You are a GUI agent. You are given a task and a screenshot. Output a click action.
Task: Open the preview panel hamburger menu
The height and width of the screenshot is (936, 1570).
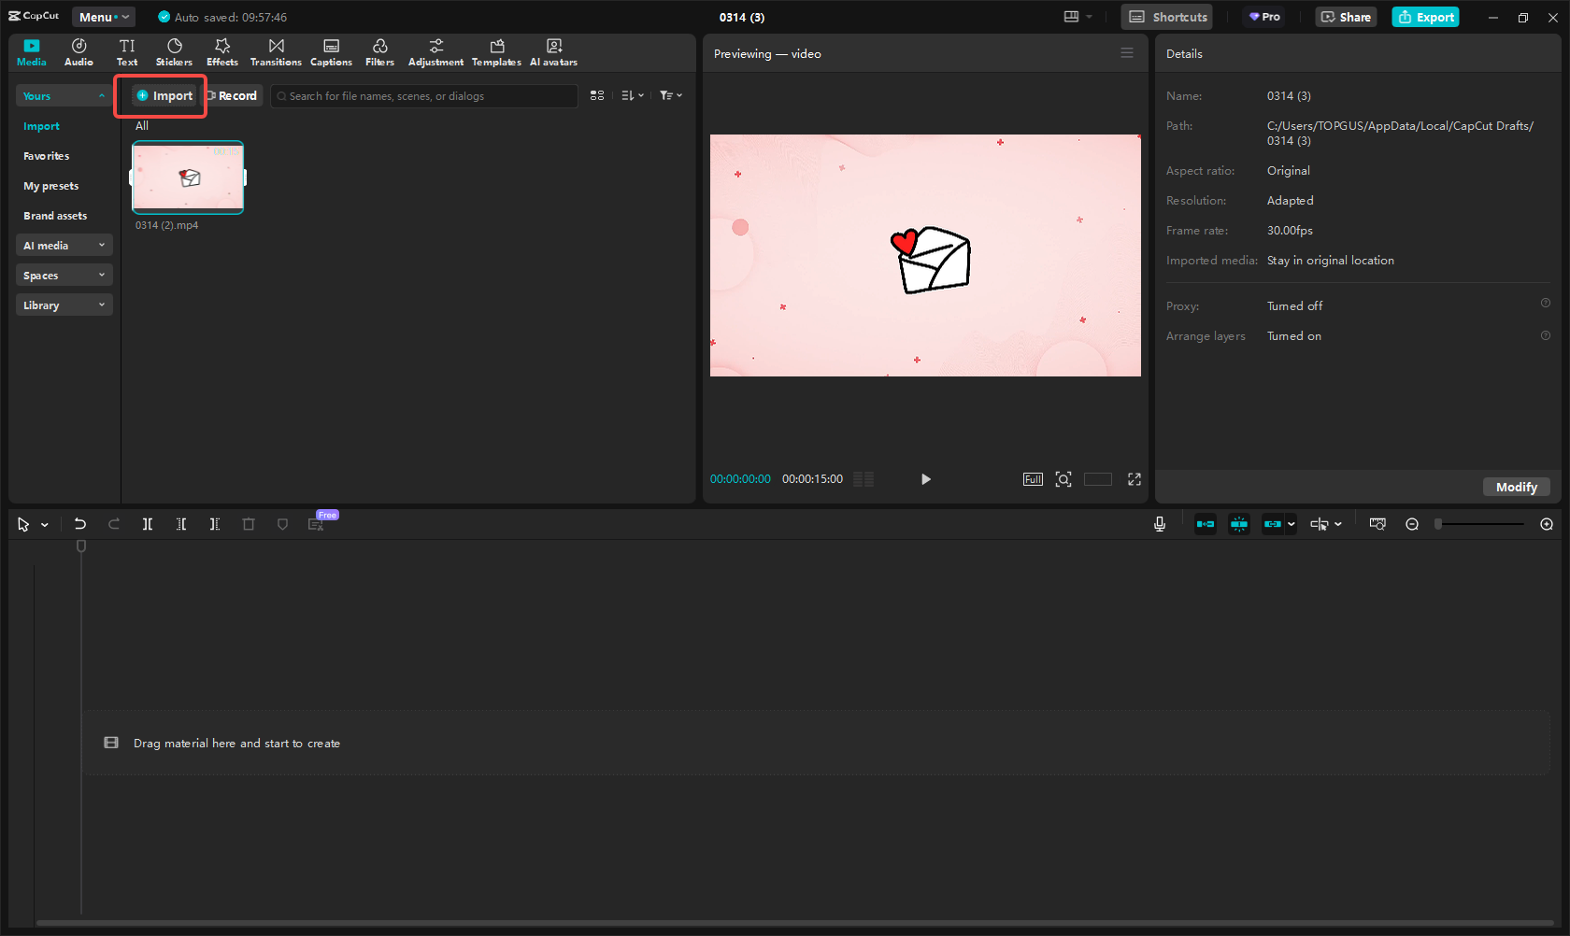(1127, 53)
